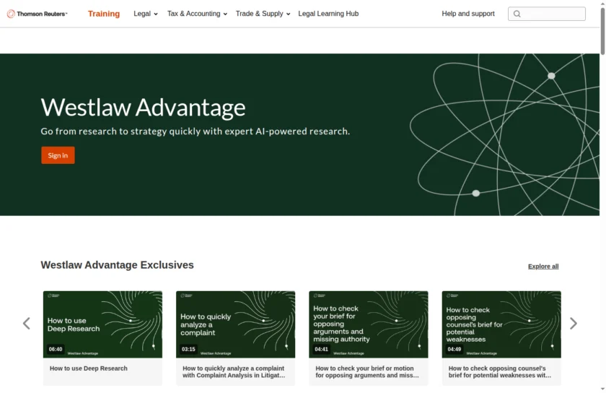Open the check your brief video thumbnail

point(369,324)
